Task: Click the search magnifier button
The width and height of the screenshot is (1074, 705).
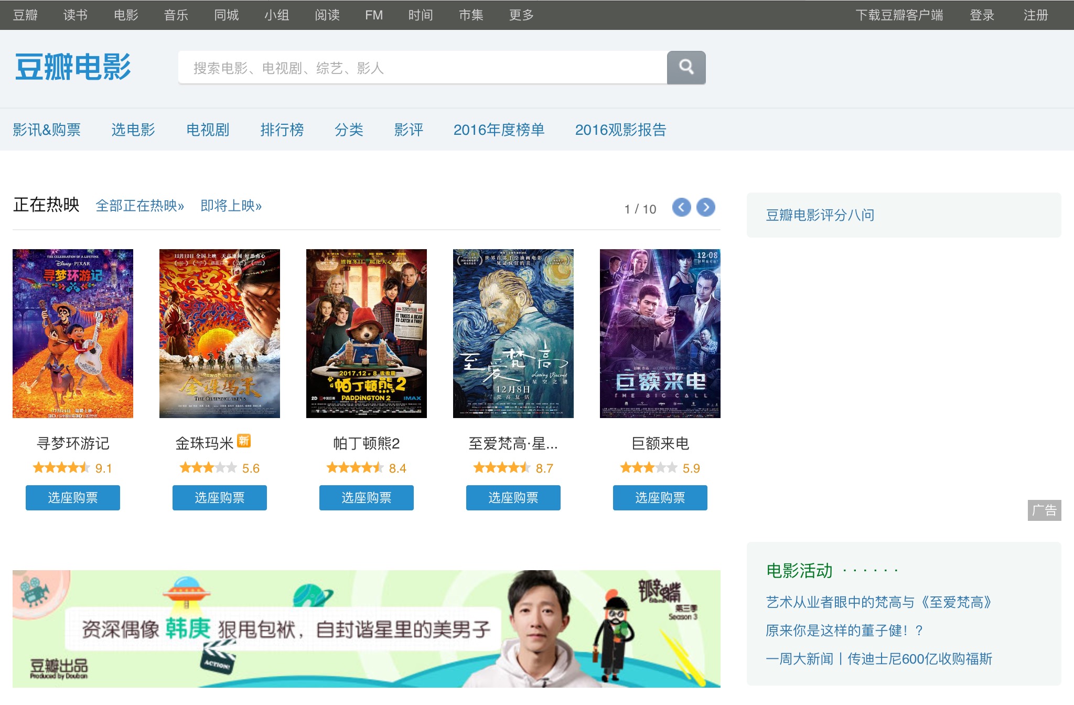Action: coord(686,67)
